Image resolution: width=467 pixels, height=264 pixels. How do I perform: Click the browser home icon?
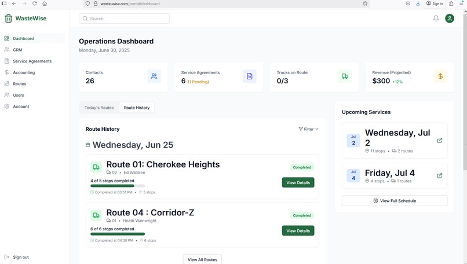(x=45, y=3)
